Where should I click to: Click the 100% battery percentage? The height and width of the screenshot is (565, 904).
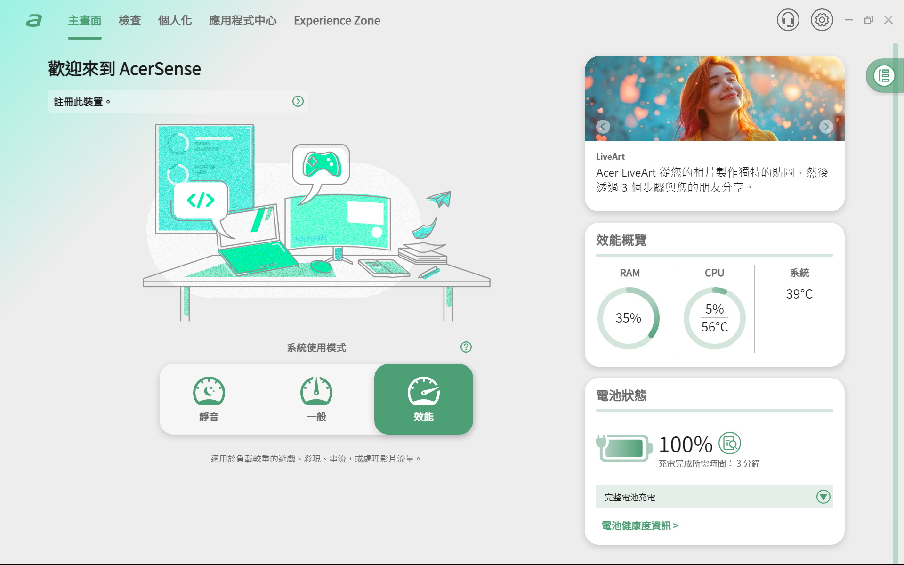(686, 444)
